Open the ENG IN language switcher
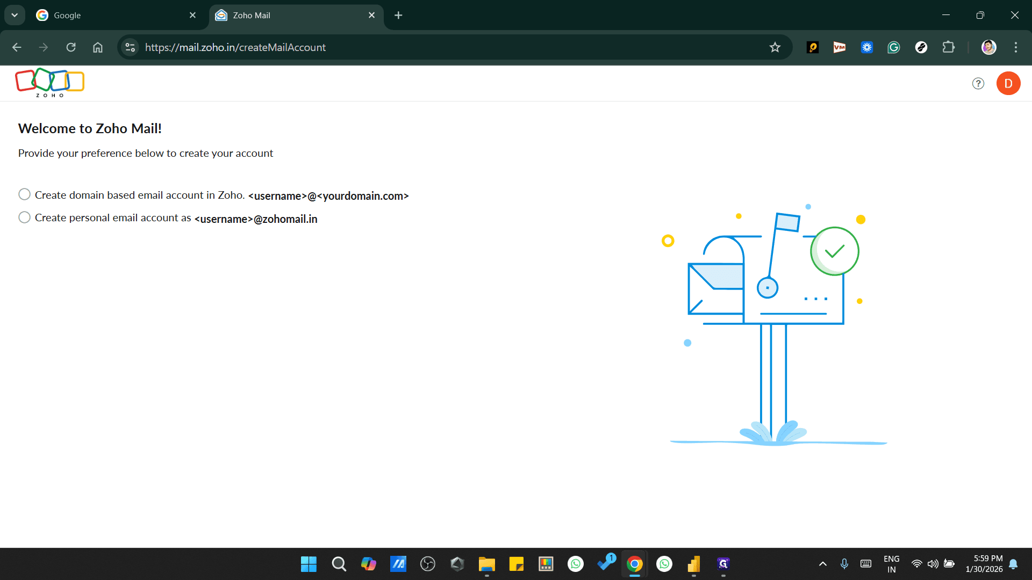This screenshot has width=1032, height=580. tap(892, 564)
